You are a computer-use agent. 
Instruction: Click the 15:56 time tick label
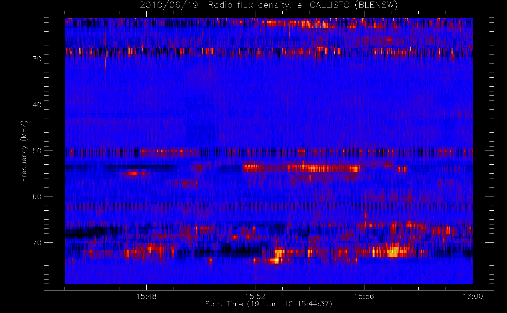(364, 296)
